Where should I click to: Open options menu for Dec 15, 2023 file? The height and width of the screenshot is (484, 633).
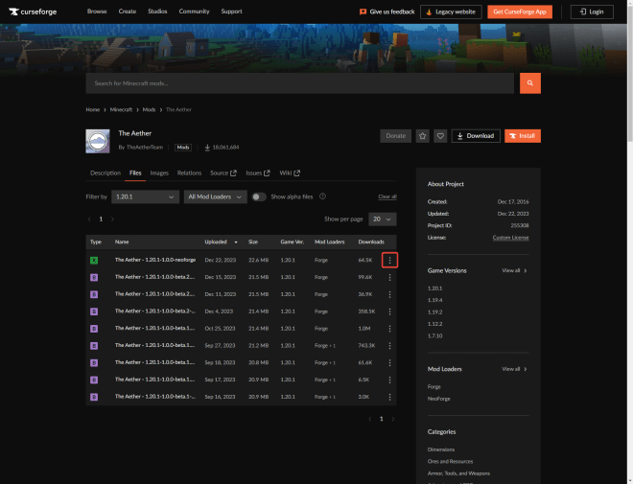pyautogui.click(x=389, y=277)
